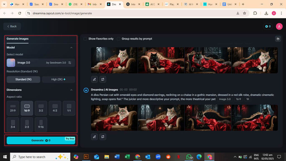Click the edit pencil icon under second image row
286x161 pixels.
[x=94, y=137]
